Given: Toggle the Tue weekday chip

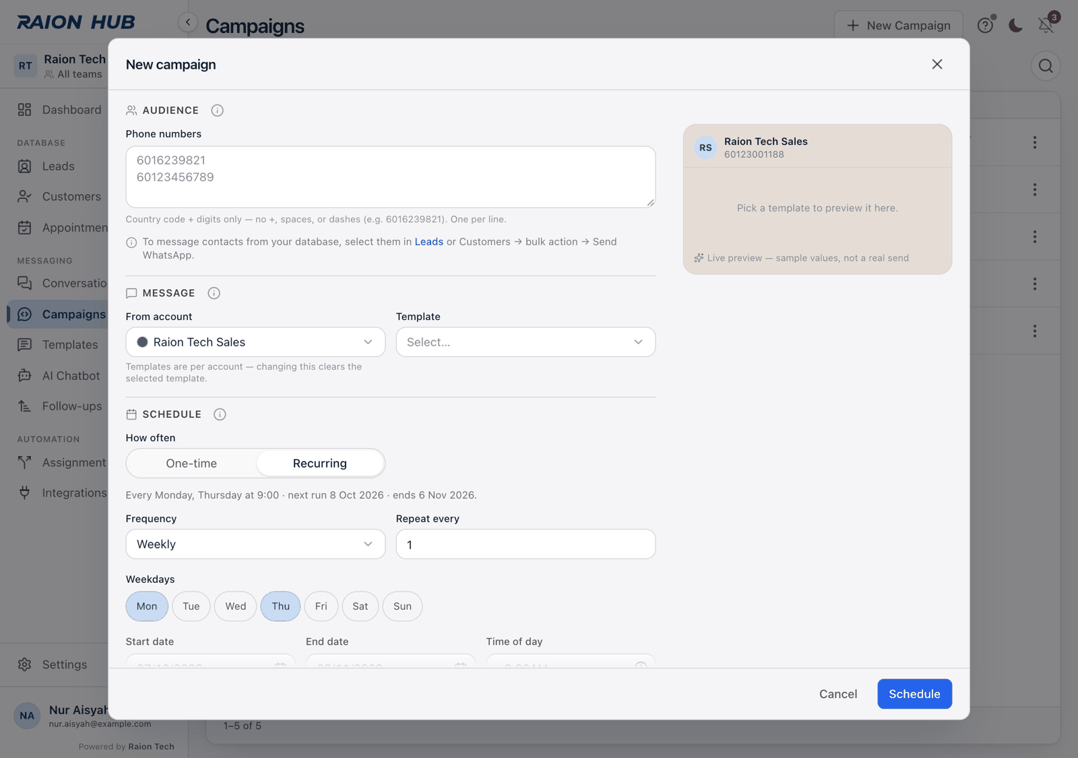Looking at the screenshot, I should (x=191, y=606).
